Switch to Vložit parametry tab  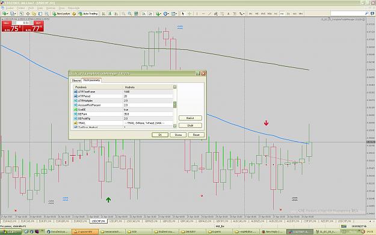click(91, 81)
